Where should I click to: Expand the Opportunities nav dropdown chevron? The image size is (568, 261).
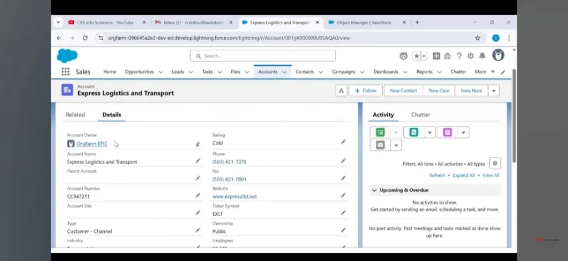(161, 72)
